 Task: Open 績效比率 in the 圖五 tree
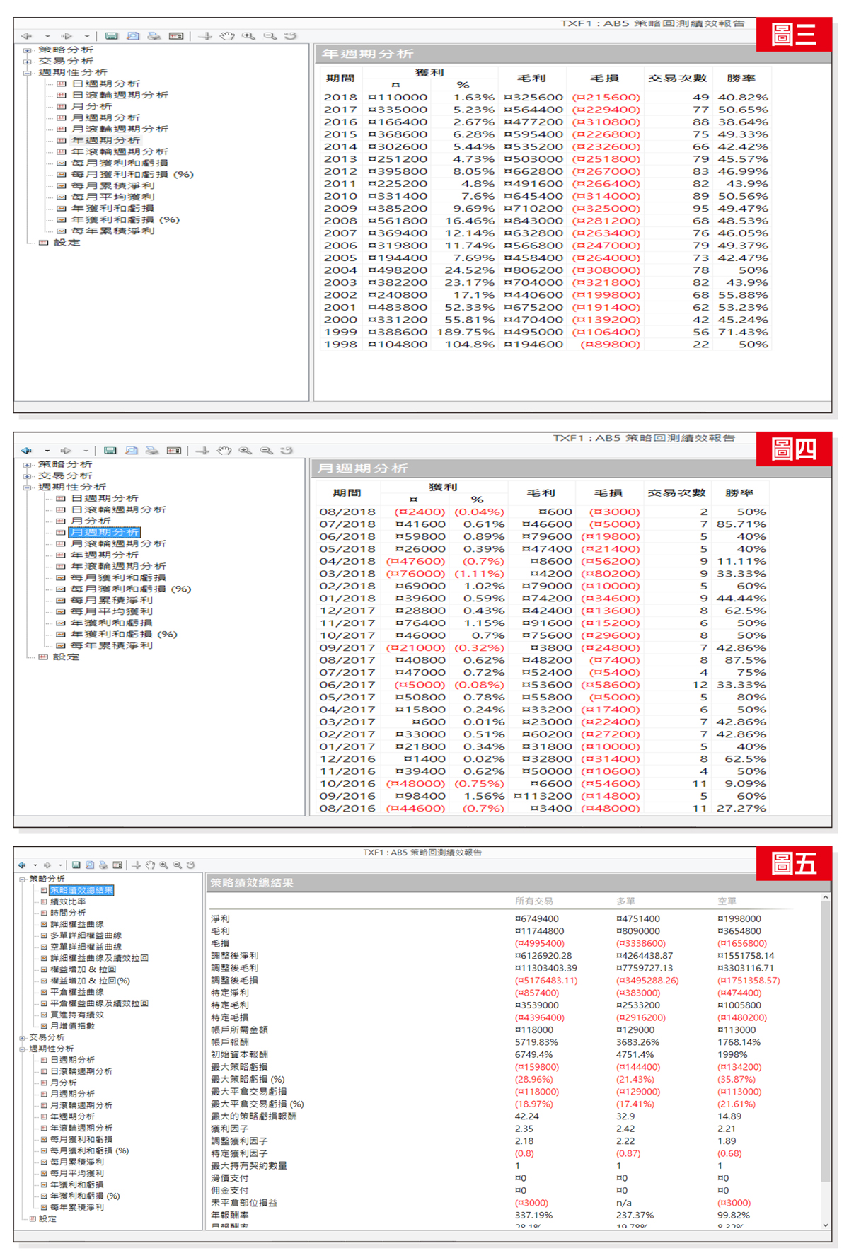click(x=68, y=902)
